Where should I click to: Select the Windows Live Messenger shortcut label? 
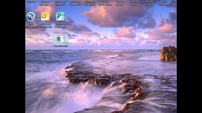45,3
